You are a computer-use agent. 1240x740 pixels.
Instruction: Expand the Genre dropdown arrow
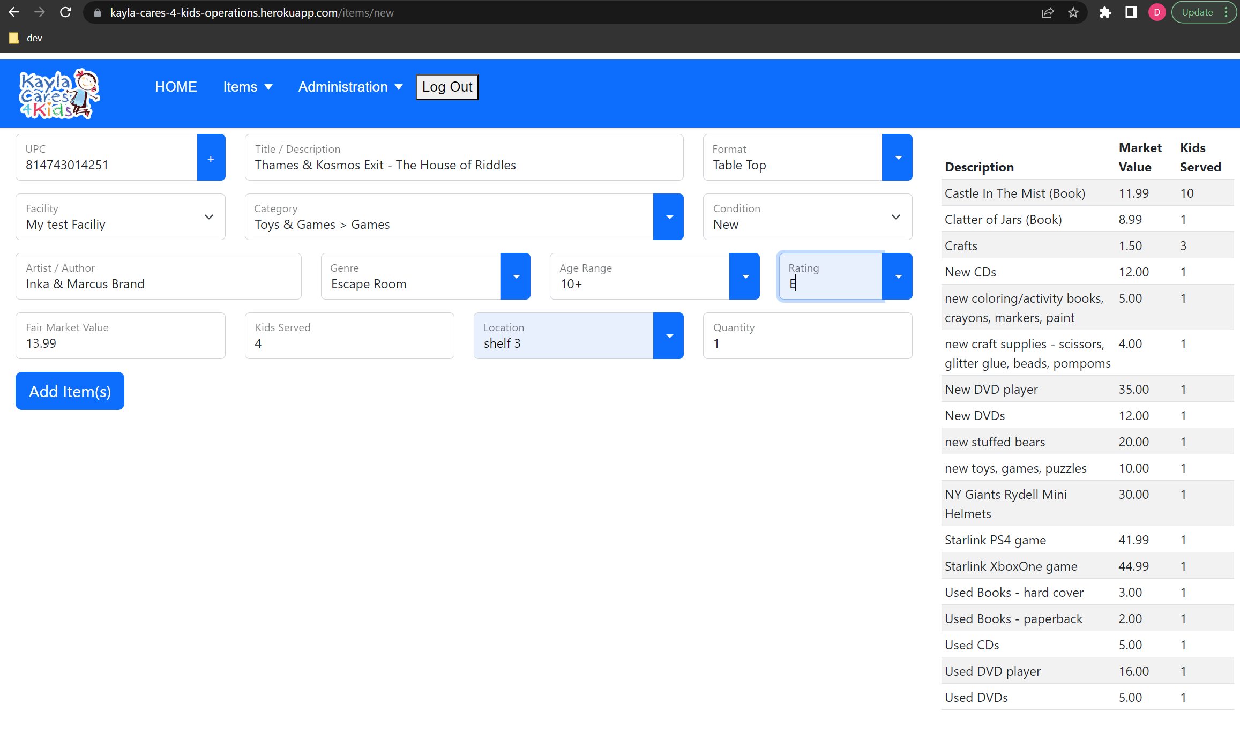pyautogui.click(x=516, y=276)
